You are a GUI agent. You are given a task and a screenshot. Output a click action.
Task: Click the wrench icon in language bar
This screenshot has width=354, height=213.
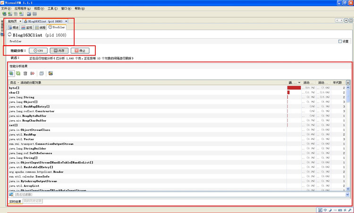pos(350,210)
